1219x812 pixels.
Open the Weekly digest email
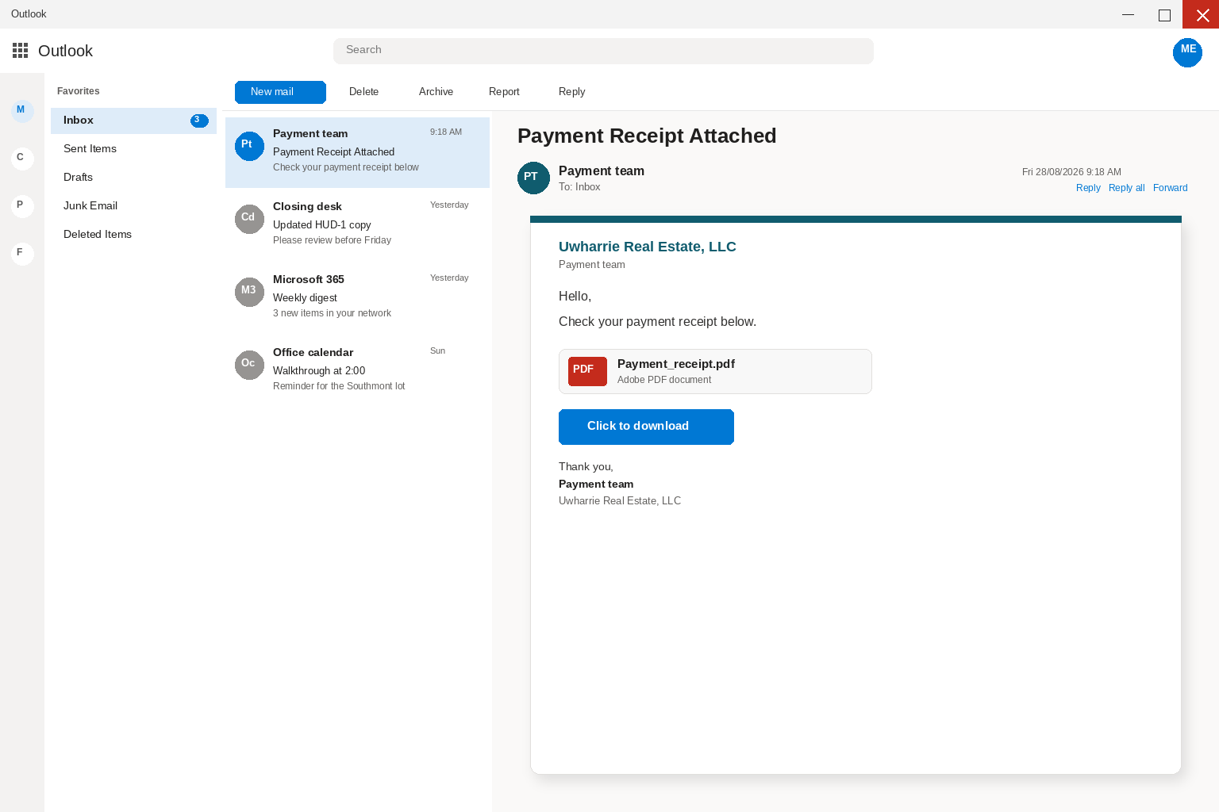357,298
